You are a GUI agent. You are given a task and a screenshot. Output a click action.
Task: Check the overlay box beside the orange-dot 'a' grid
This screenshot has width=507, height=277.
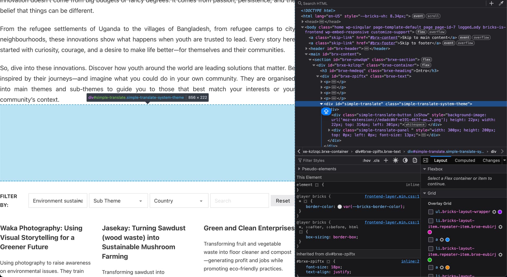tap(431, 267)
